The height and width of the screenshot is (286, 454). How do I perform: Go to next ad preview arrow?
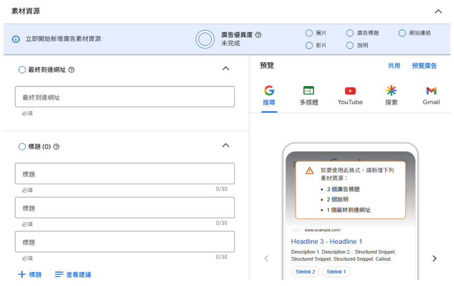click(434, 258)
